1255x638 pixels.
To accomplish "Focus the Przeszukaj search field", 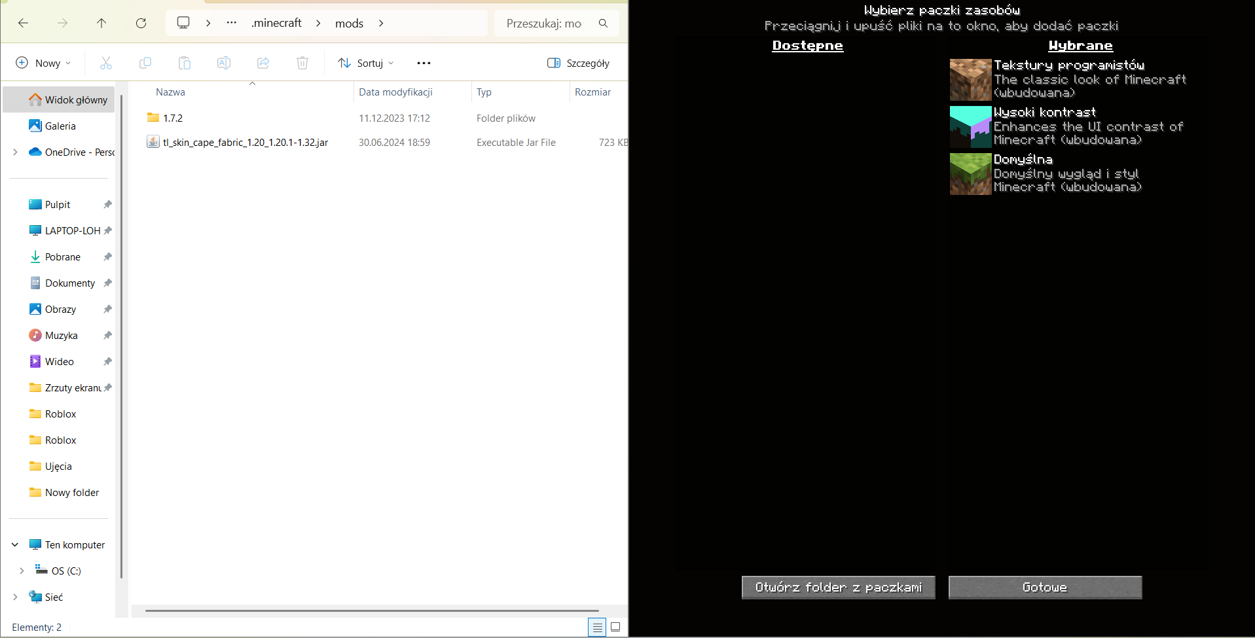I will [x=544, y=24].
